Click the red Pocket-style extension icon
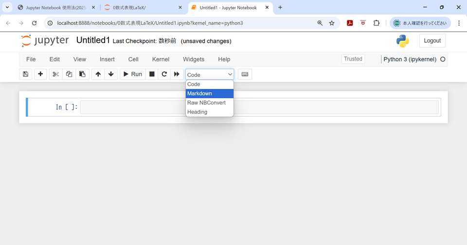Screen dimensions: 467x245 363,23
